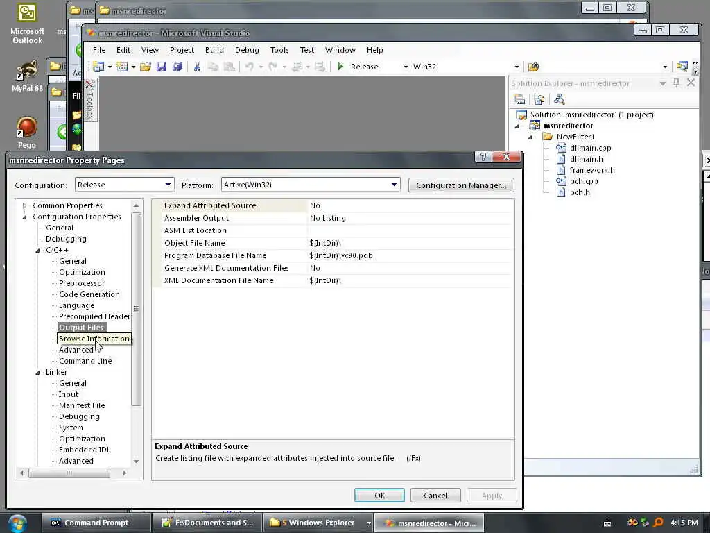This screenshot has height=533, width=710.
Task: Open the Build menu
Action: (x=214, y=50)
